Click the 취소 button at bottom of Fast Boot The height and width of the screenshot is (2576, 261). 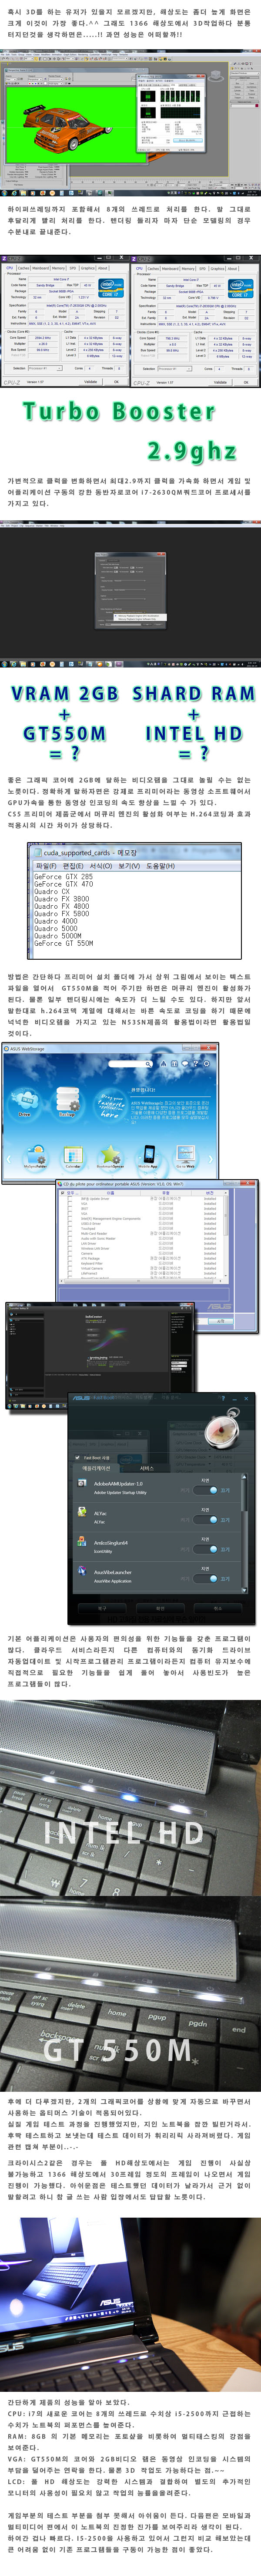[218, 1608]
